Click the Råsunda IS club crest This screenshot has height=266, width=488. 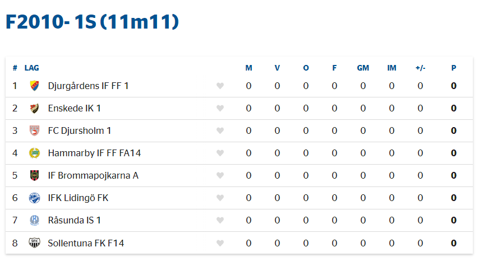coord(34,220)
